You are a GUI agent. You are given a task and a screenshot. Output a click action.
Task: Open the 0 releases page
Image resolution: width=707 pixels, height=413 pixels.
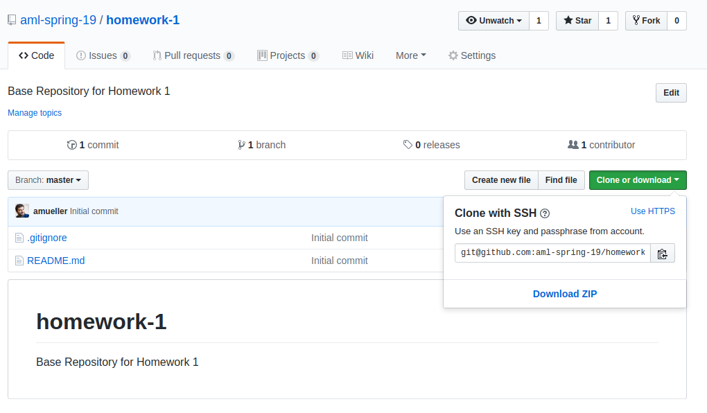[432, 145]
